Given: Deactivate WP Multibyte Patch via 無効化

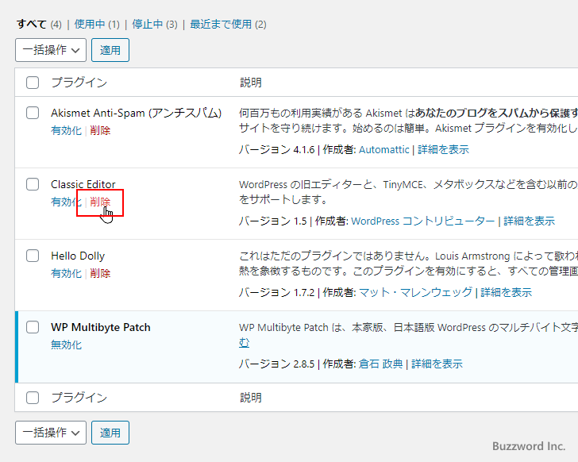Looking at the screenshot, I should tap(66, 345).
